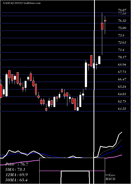The image size is (131, 184).
Task: Click the 67.71 price axis label
Action: point(122,72)
